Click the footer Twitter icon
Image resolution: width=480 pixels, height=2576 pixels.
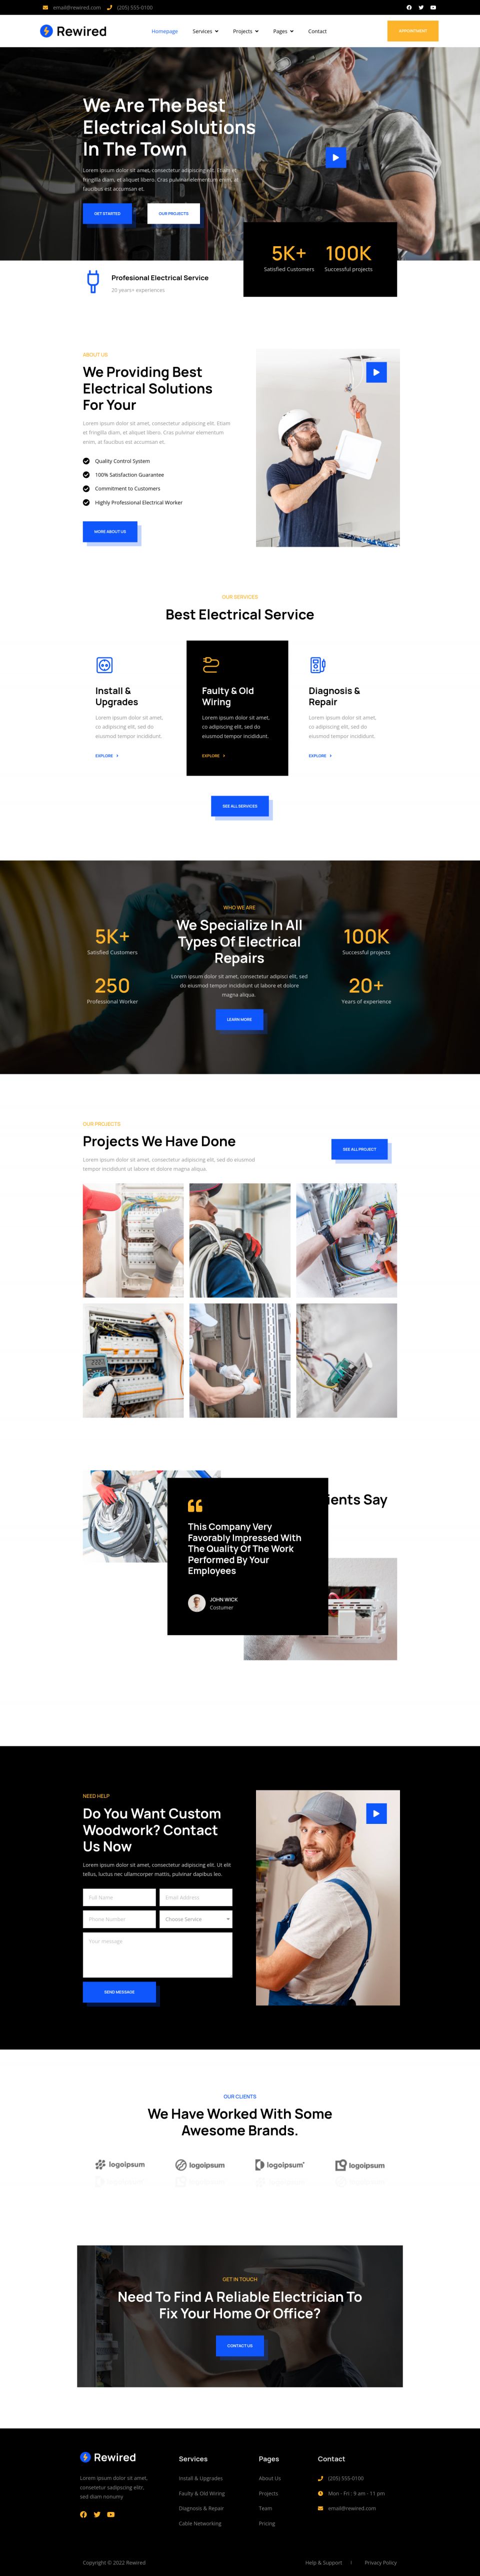point(97,2514)
